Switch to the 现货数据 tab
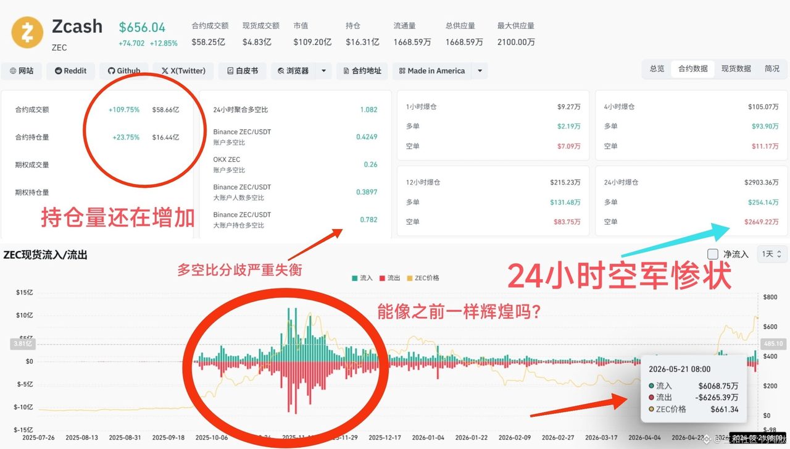The height and width of the screenshot is (449, 790). click(736, 69)
